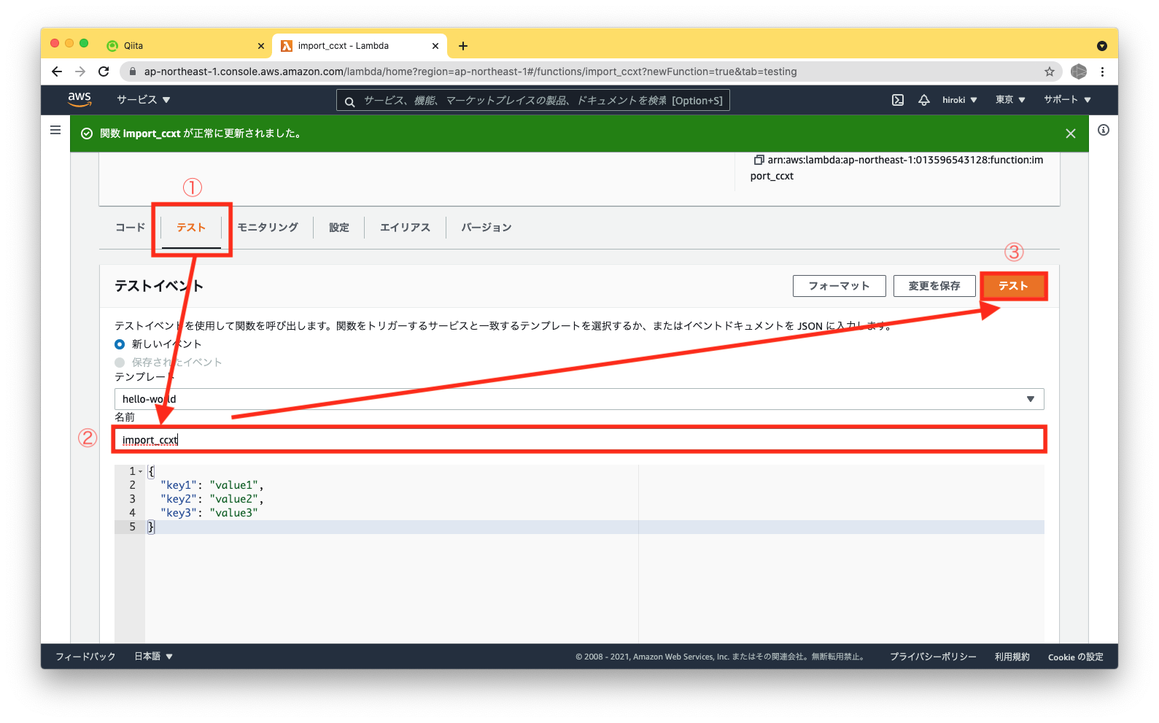Open a new browser tab
This screenshot has width=1159, height=723.
click(x=462, y=46)
